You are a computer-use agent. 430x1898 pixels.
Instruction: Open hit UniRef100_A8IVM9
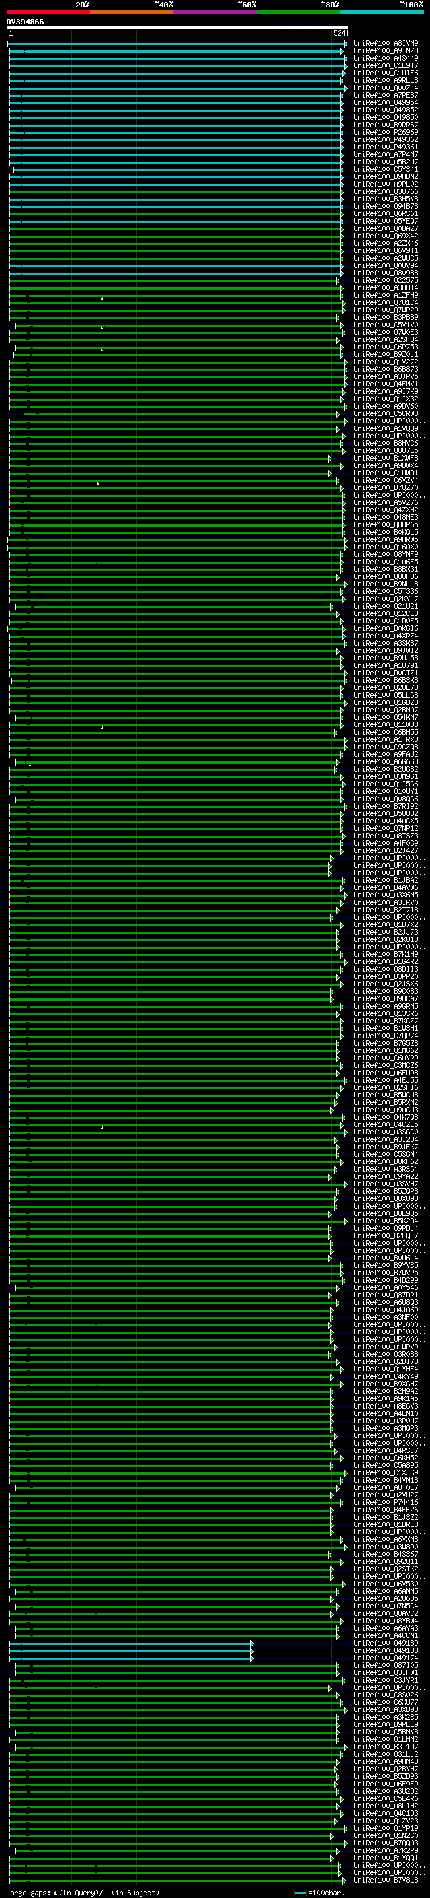386,44
